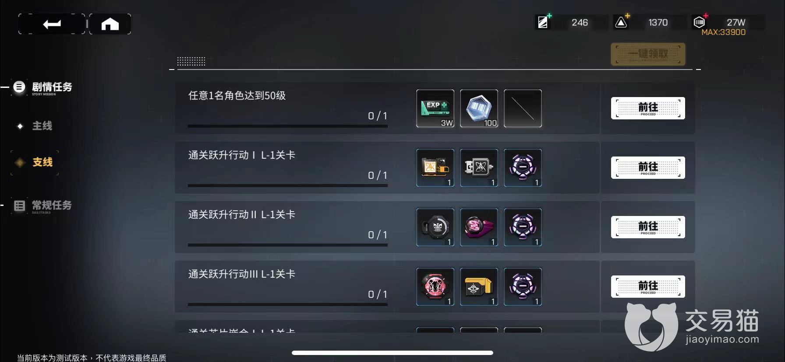This screenshot has width=785, height=362.
Task: Go to the home screen icon
Action: pos(110,24)
